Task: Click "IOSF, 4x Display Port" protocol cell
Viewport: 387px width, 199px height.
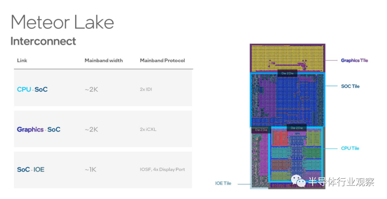Action: [162, 169]
